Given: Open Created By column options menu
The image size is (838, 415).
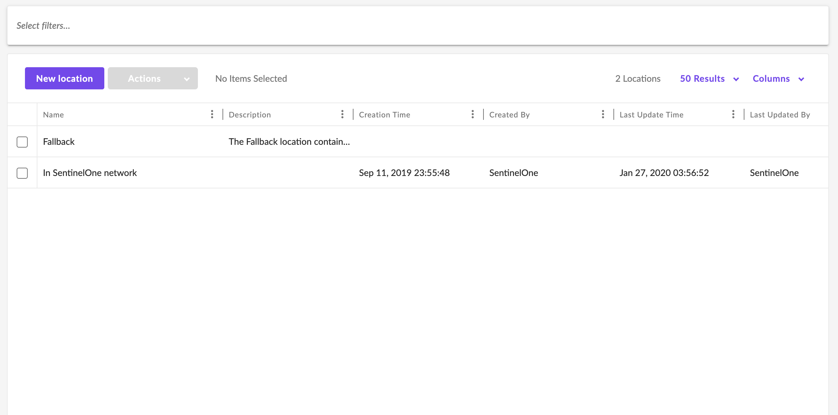Looking at the screenshot, I should pyautogui.click(x=603, y=114).
